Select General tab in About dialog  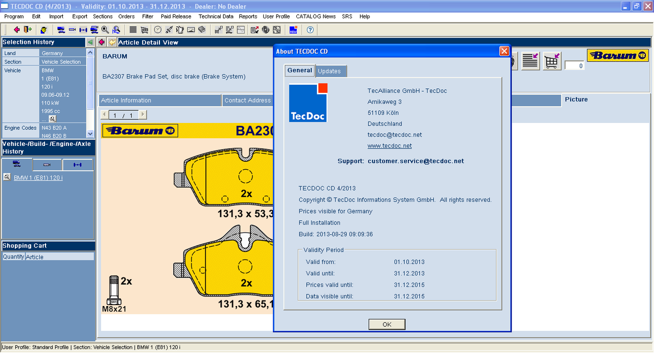(300, 70)
